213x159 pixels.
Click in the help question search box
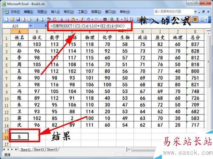click(174, 11)
